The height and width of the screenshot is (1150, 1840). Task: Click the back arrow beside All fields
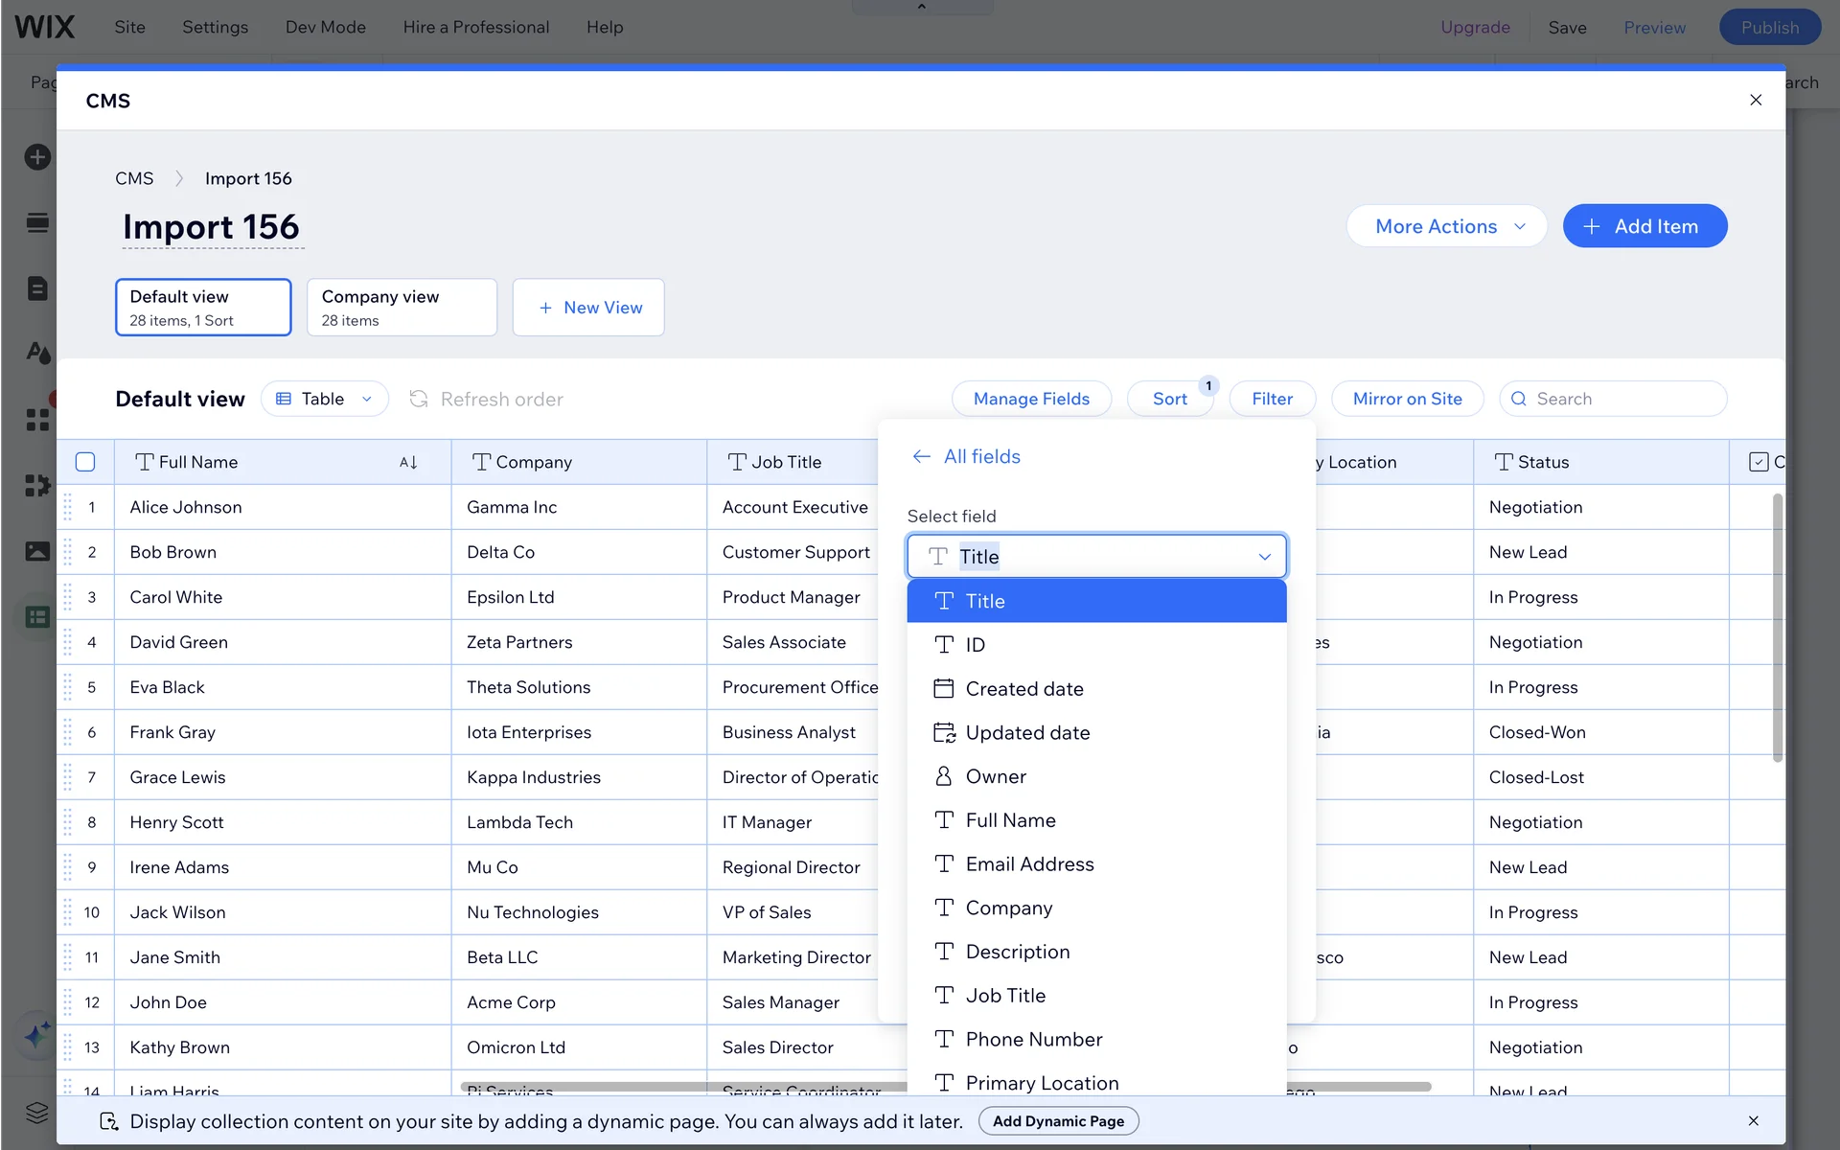[x=921, y=457]
